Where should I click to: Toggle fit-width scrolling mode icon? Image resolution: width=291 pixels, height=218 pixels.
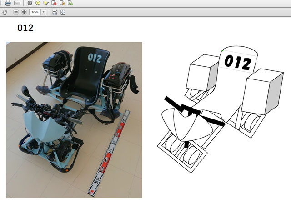coord(55,12)
